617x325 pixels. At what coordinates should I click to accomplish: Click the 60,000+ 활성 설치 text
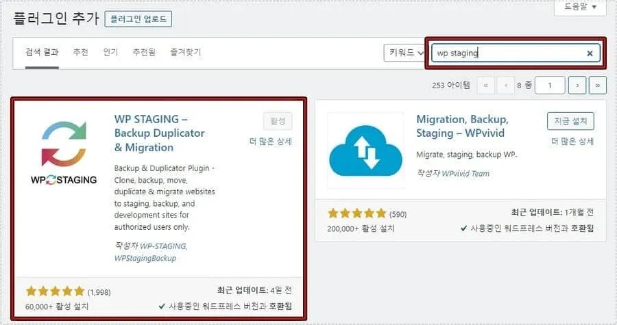(57, 307)
